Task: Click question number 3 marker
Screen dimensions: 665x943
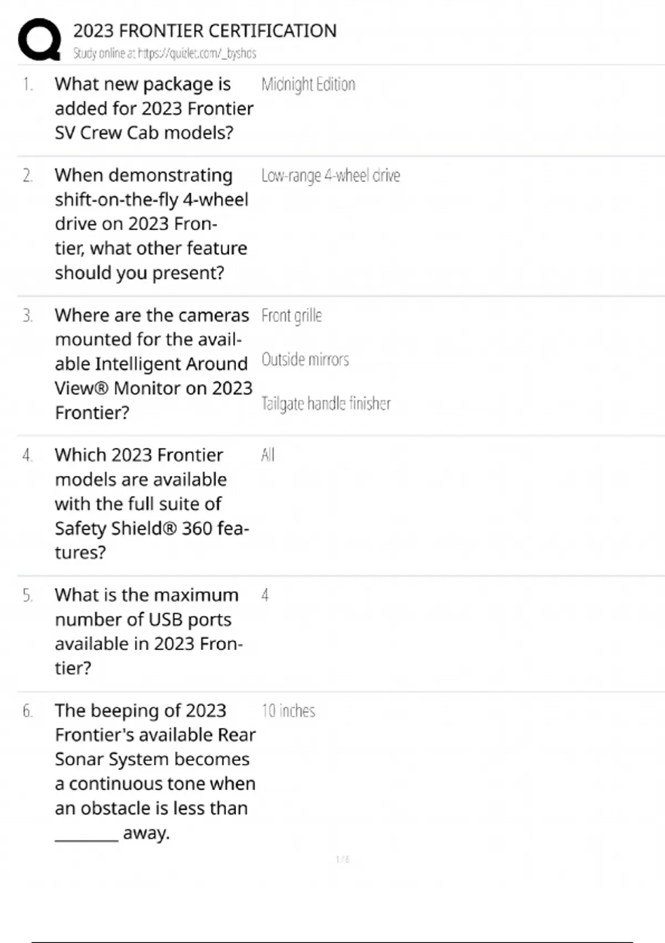Action: pos(28,316)
